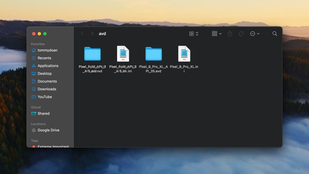Open tommydoan home in sidebar

[x=47, y=50]
